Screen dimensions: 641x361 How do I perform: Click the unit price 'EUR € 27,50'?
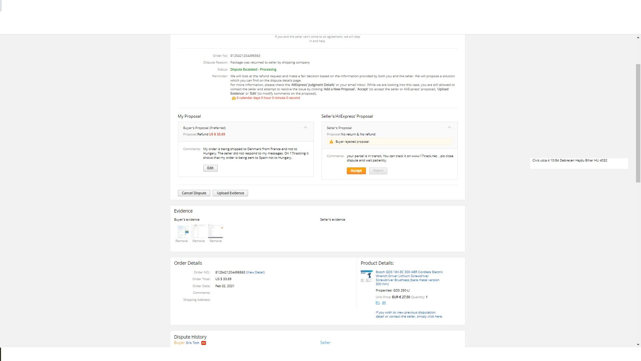coord(401,297)
